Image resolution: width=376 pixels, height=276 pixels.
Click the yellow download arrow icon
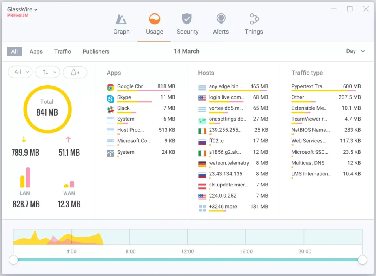tap(24, 139)
